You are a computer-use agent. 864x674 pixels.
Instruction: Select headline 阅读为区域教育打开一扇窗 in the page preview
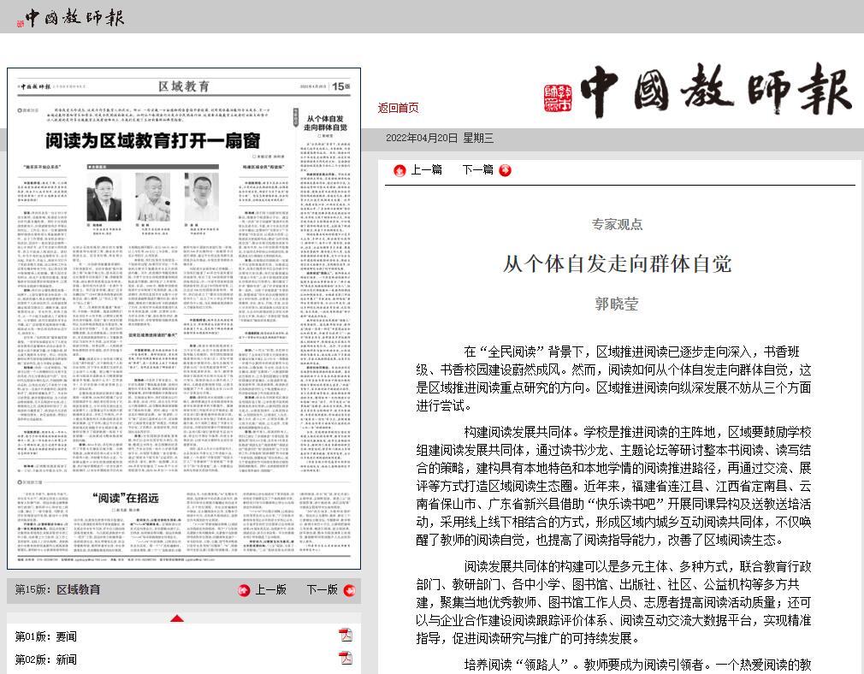click(152, 141)
